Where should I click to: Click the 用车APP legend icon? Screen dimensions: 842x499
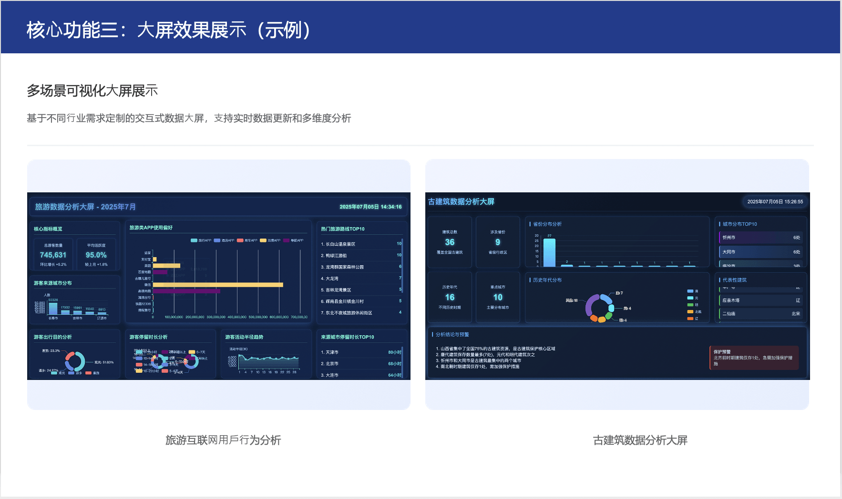240,240
